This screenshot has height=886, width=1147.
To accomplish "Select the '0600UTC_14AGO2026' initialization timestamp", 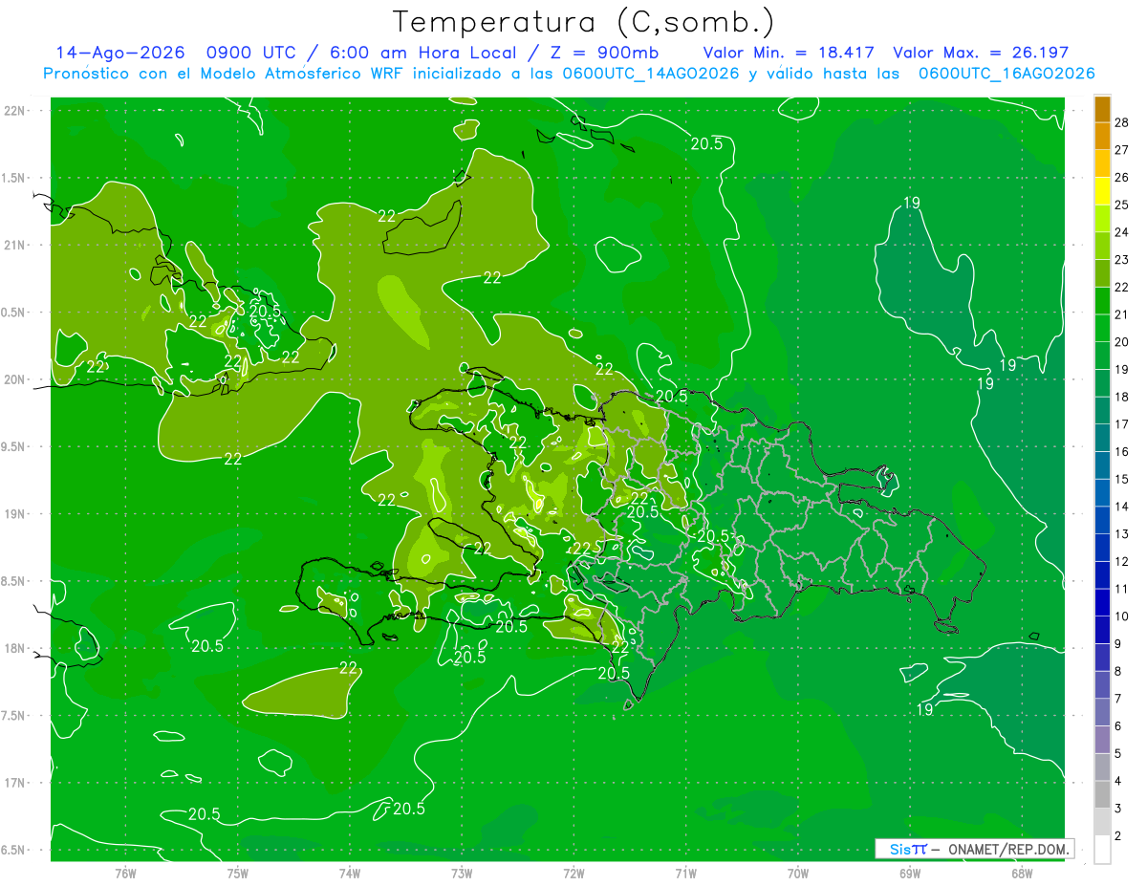I will [x=651, y=74].
